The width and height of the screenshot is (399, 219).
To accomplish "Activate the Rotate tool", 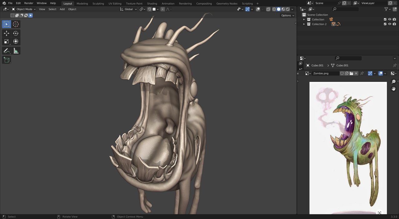I will (16, 33).
